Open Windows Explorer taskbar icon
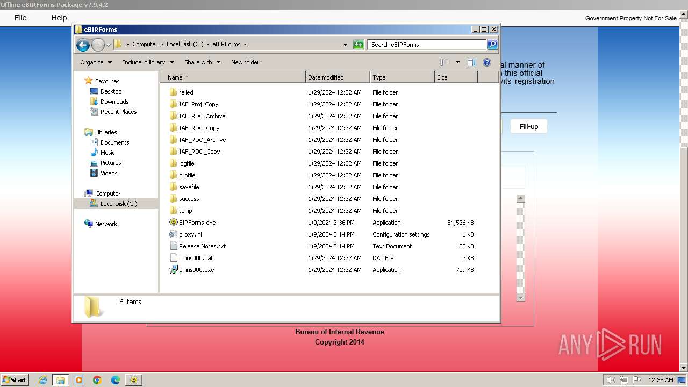688x387 pixels. [x=61, y=380]
